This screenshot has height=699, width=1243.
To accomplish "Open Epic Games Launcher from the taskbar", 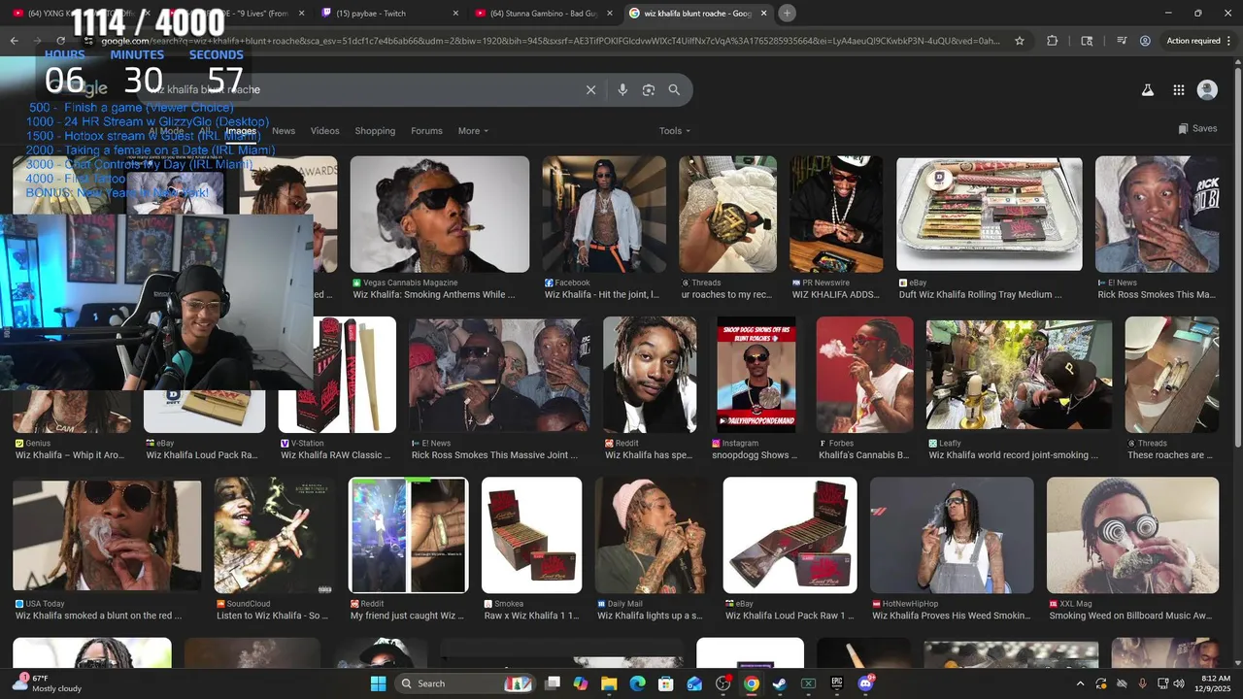I will click(837, 683).
